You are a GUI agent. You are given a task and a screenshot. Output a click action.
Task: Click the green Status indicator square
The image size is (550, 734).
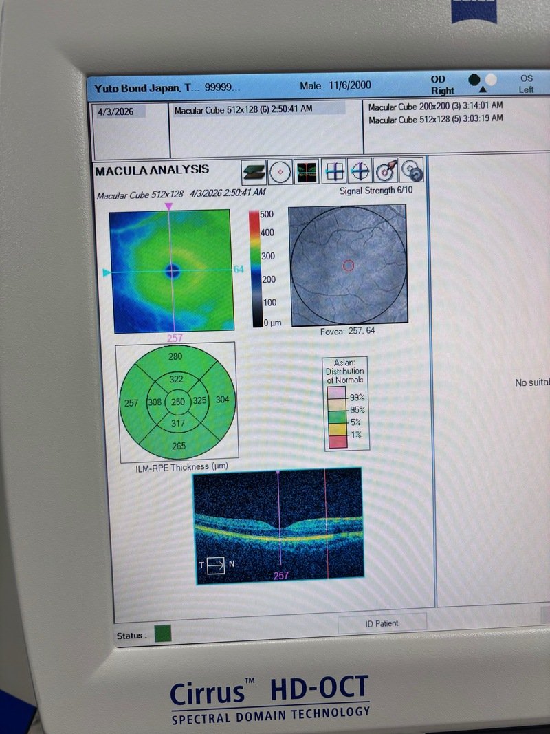tap(163, 634)
